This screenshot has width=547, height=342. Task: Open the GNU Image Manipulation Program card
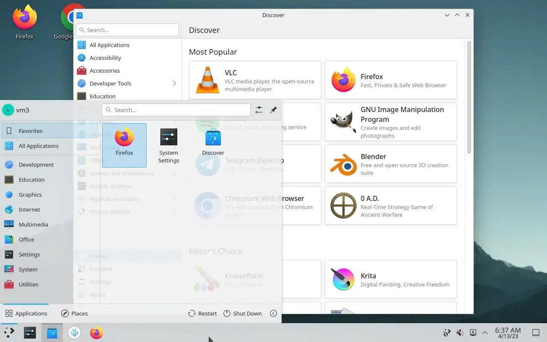[x=391, y=122]
